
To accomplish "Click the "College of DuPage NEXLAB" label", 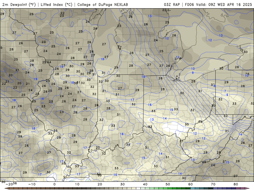I will click(103, 4).
